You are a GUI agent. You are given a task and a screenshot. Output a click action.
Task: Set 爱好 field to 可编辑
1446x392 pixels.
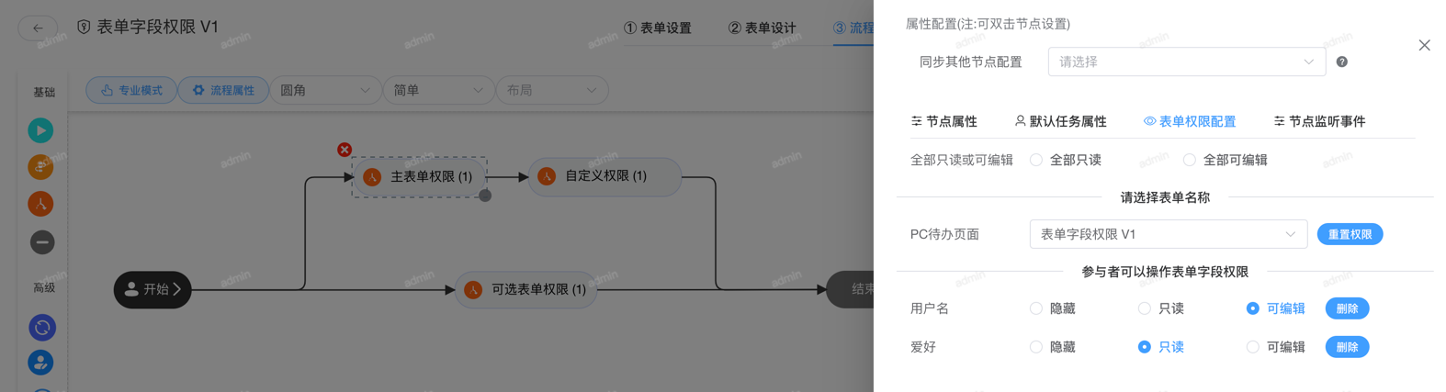click(x=1253, y=347)
